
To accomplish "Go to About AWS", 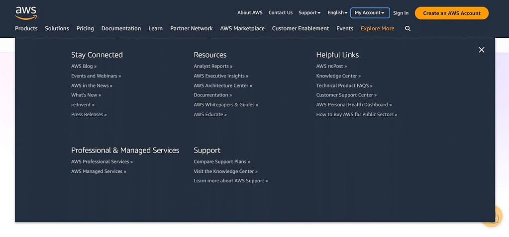I will (250, 12).
